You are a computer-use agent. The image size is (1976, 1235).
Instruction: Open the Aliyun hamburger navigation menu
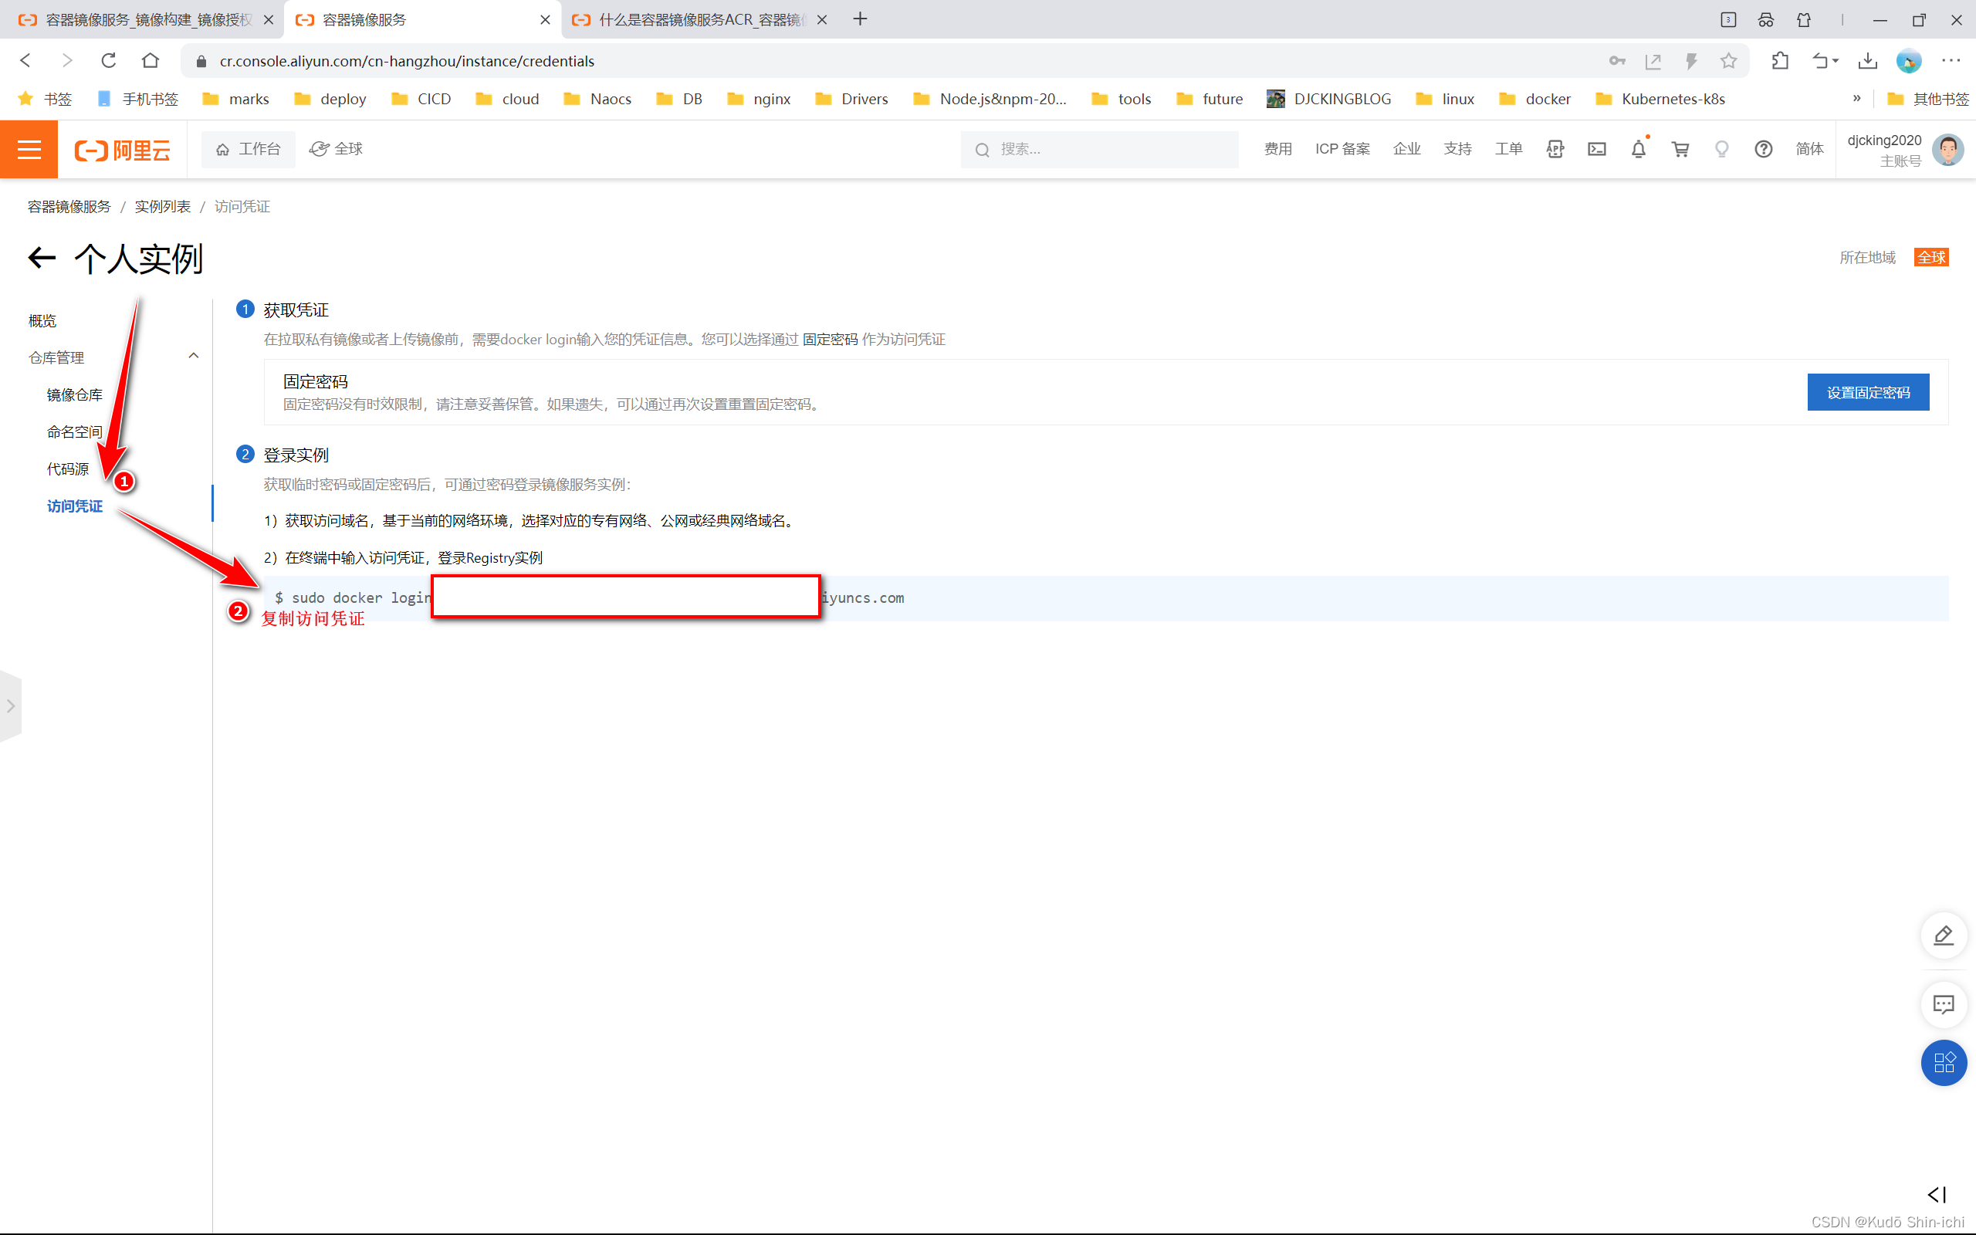click(29, 149)
